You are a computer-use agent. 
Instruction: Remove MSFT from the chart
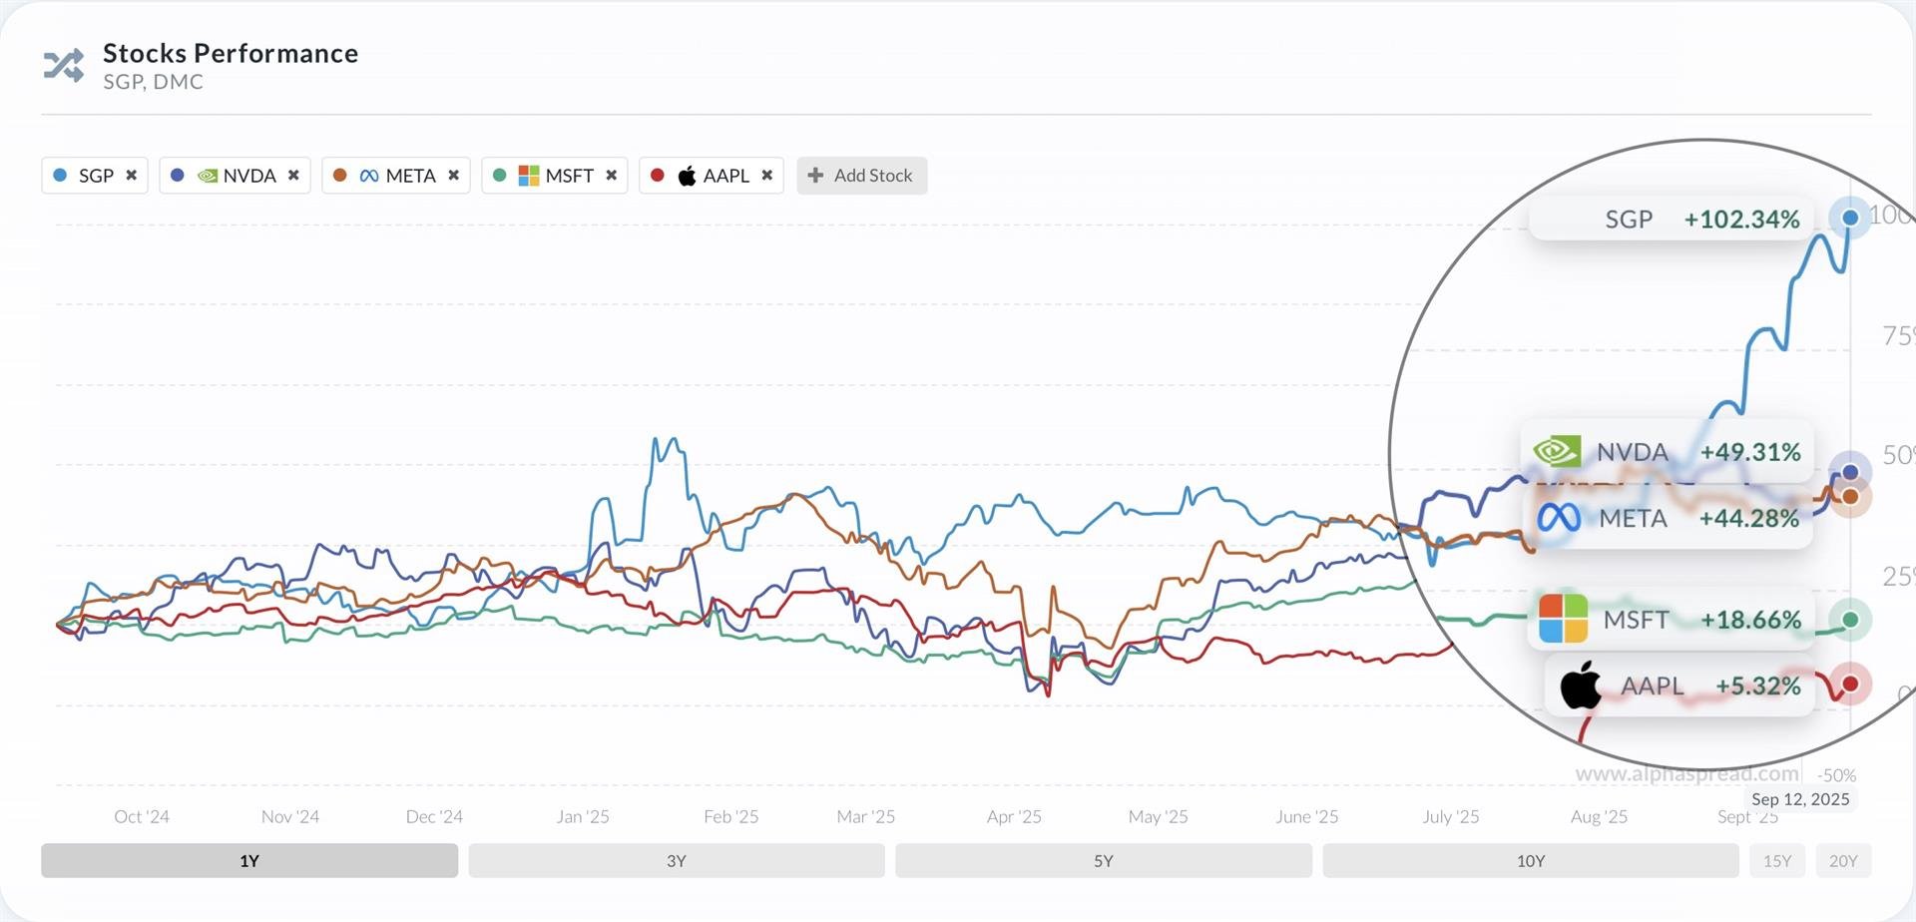pyautogui.click(x=611, y=175)
